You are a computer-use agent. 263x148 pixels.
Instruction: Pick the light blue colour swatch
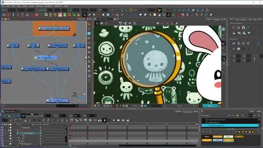pyautogui.click(x=217, y=140)
